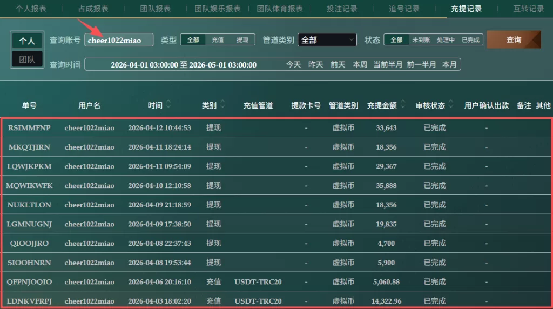This screenshot has height=309, width=553.
Task: Go to 追号记录 tab
Action: click(404, 9)
